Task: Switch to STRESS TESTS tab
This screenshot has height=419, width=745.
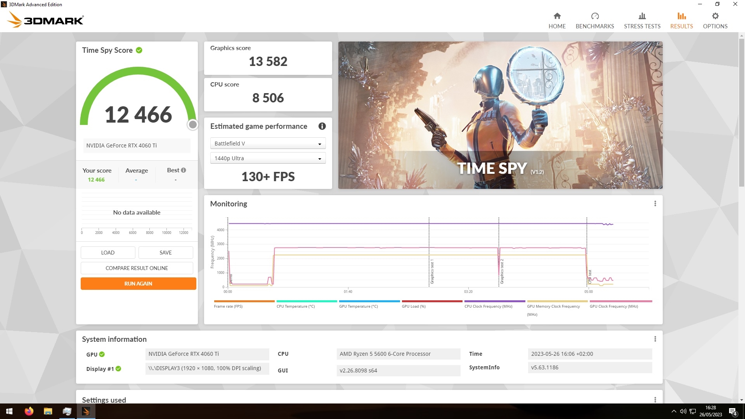Action: coord(642,21)
